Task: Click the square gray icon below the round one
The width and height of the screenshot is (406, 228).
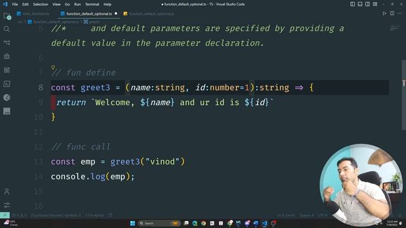Action: [7, 111]
